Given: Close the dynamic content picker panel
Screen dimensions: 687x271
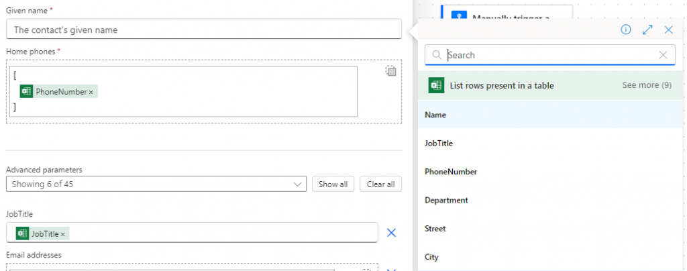Looking at the screenshot, I should (x=668, y=30).
